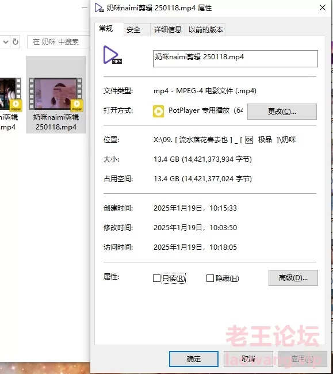This screenshot has width=333, height=374.
Task: Tick the 只读(R) checkbox
Action: point(156,278)
